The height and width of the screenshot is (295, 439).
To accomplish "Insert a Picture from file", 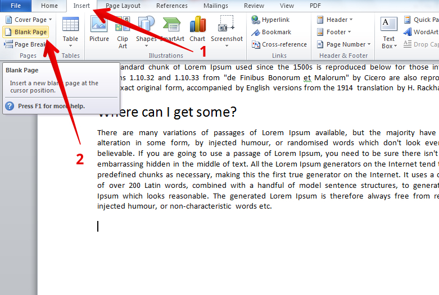I will [x=99, y=29].
